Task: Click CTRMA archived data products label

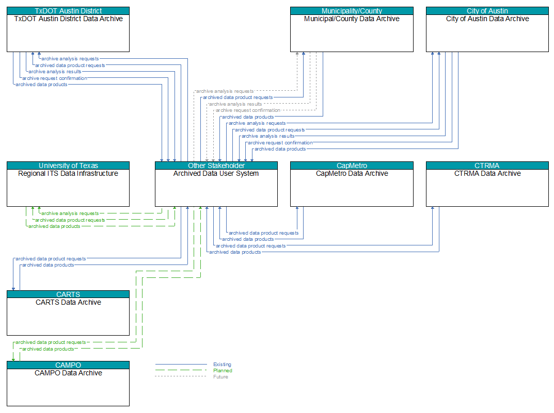Action: tap(235, 252)
